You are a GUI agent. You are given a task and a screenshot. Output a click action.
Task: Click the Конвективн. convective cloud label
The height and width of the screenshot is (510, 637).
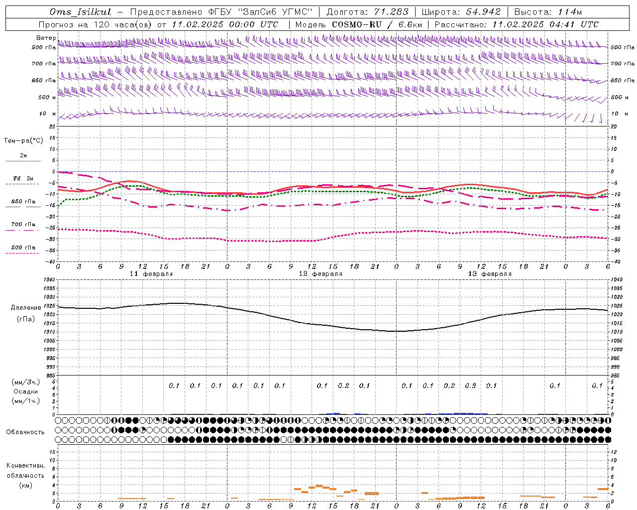[25, 466]
